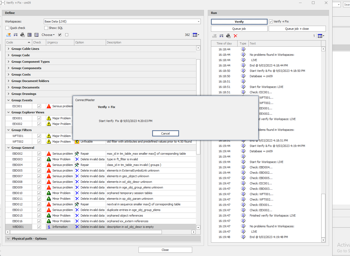This screenshot has height=256, width=350.
Task: Click the Run log vertical scrollbar thumb
Action: [323, 216]
